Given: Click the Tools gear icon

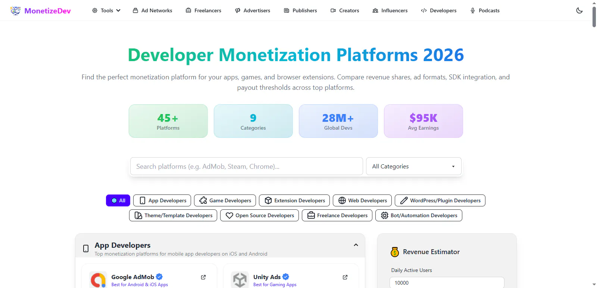Looking at the screenshot, I should 95,10.
